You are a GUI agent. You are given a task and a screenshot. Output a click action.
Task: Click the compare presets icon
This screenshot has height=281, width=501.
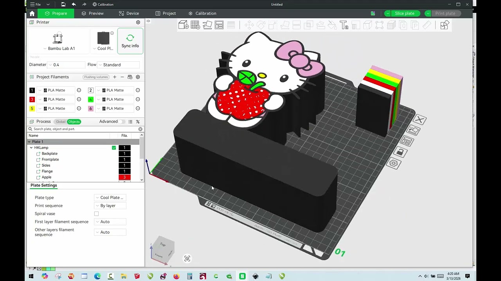tap(138, 122)
